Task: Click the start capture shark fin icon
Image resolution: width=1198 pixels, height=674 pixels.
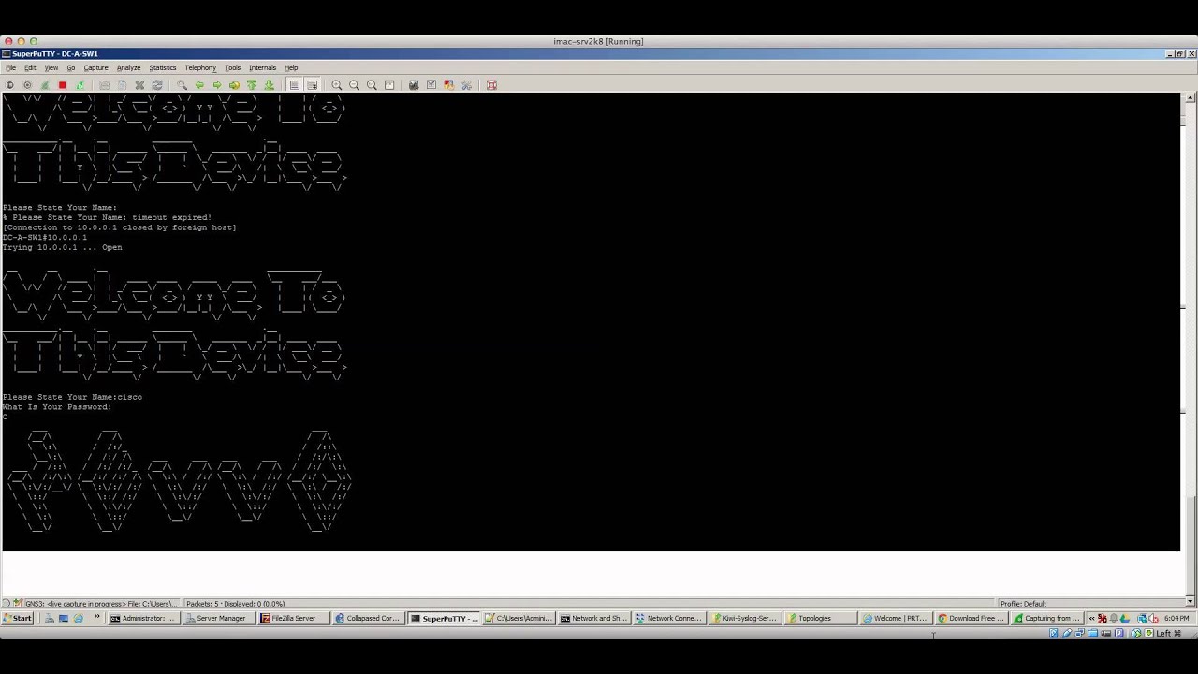Action: pos(45,85)
